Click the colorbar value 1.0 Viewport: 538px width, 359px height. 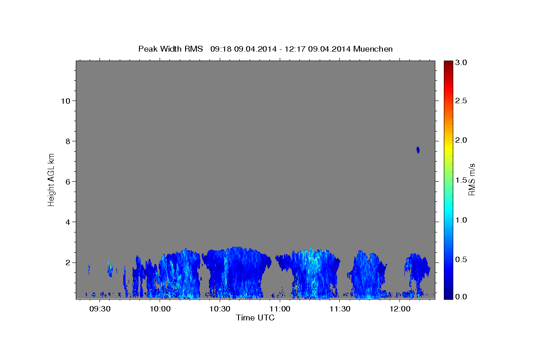(460, 220)
